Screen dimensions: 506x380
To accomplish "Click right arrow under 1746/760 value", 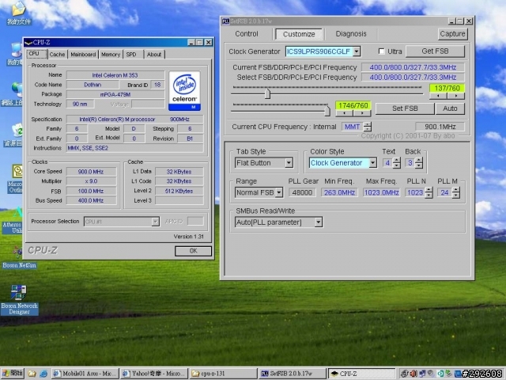I will point(362,113).
